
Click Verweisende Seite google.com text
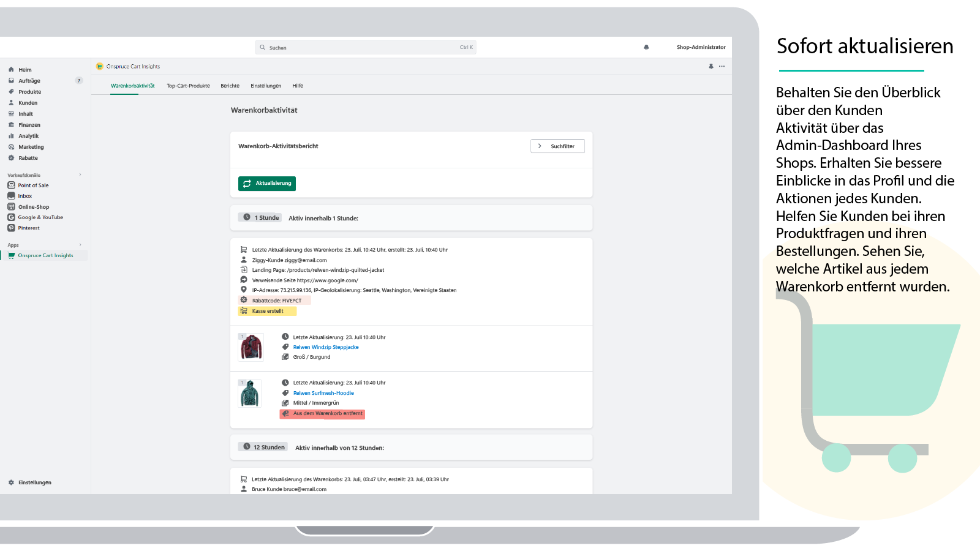pyautogui.click(x=305, y=280)
